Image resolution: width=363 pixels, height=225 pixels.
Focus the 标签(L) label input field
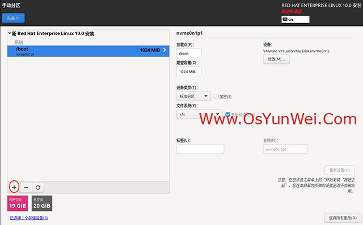coord(200,149)
